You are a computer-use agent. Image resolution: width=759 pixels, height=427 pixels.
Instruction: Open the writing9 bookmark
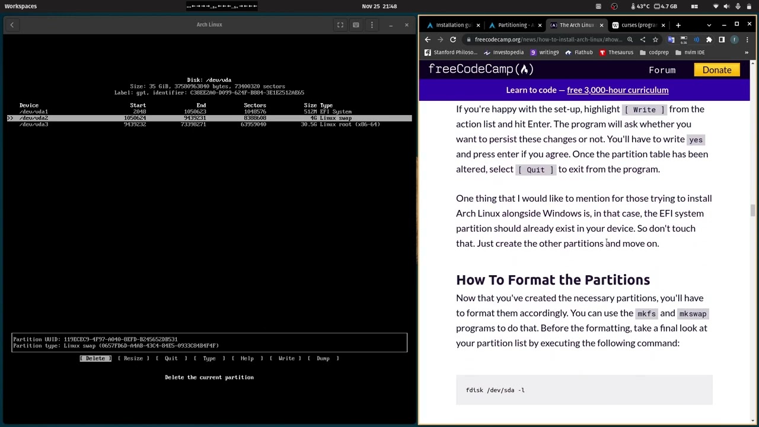(x=544, y=52)
